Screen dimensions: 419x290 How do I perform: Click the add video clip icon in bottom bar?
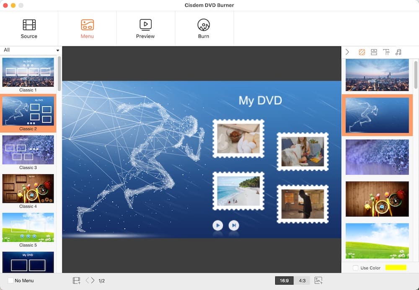pos(76,280)
